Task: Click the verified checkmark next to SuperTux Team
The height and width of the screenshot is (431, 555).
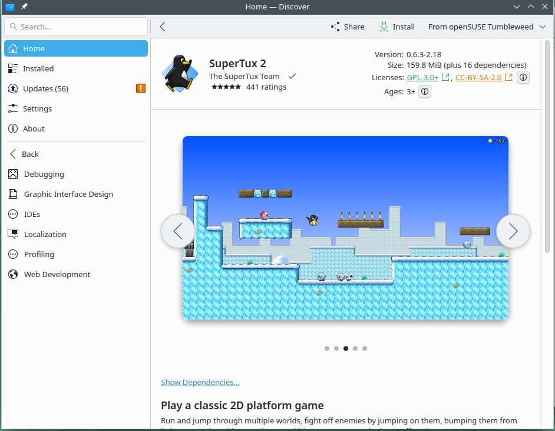Action: [x=292, y=76]
